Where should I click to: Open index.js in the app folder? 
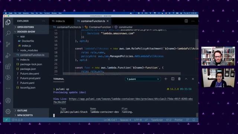26,46
